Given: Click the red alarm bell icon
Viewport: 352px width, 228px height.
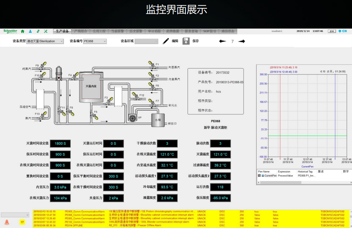Looking at the screenshot, I should [7, 222].
